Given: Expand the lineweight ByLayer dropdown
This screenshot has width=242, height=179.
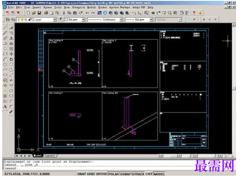Looking at the screenshot, I should point(151,20).
